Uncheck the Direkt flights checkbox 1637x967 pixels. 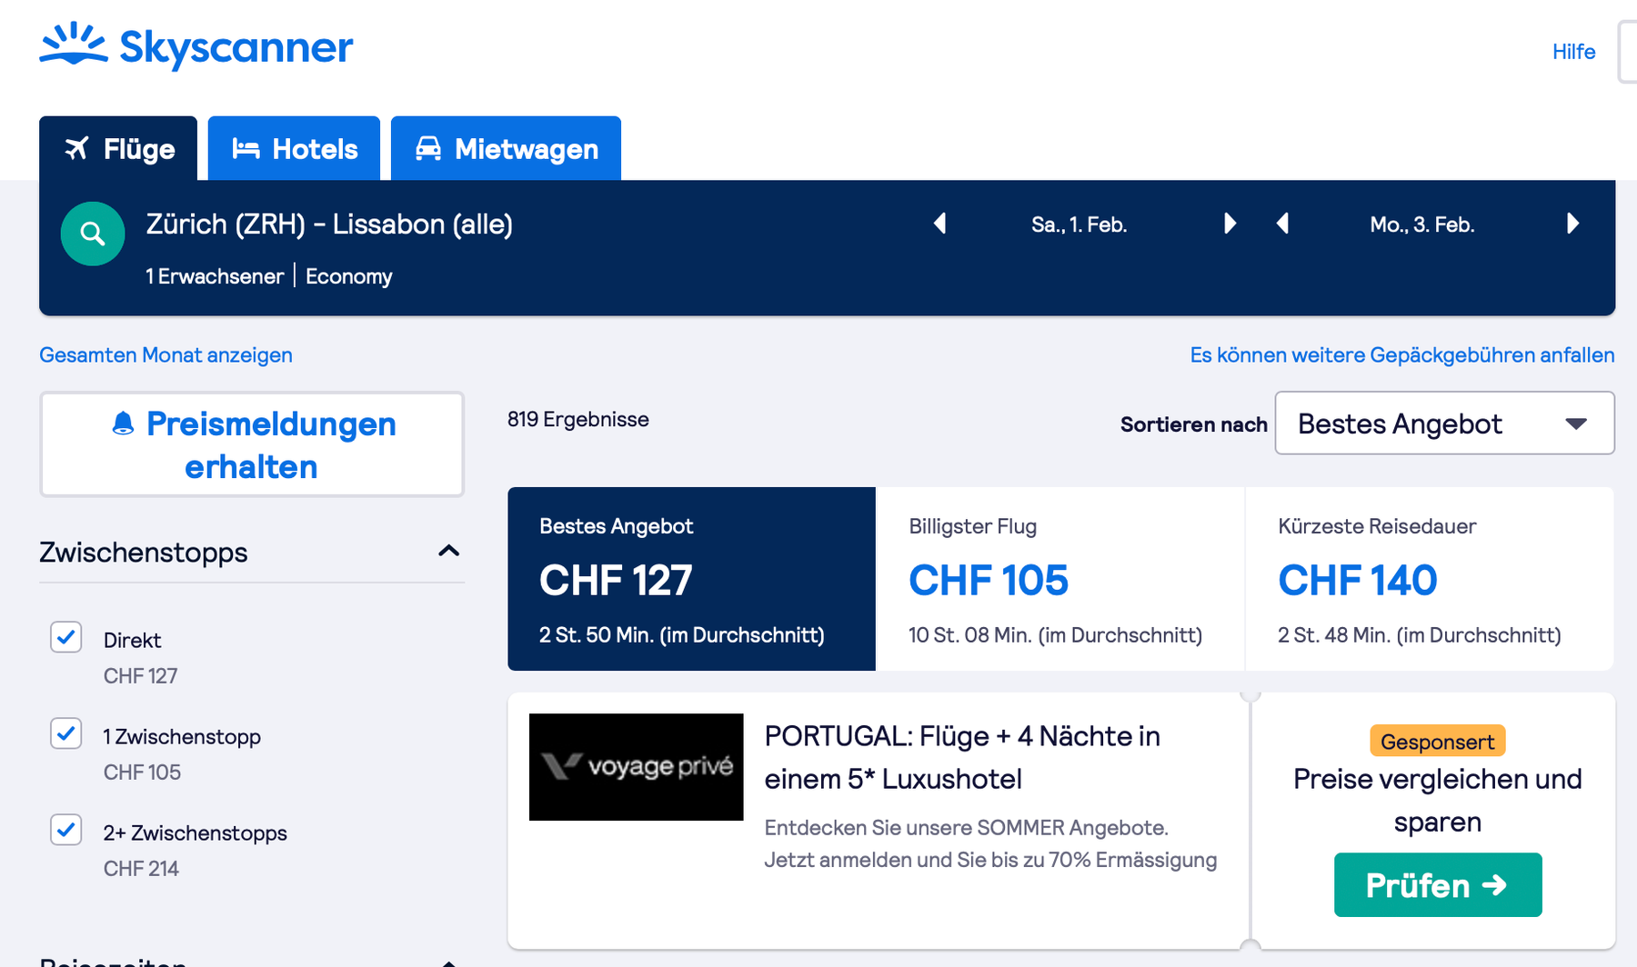coord(66,637)
